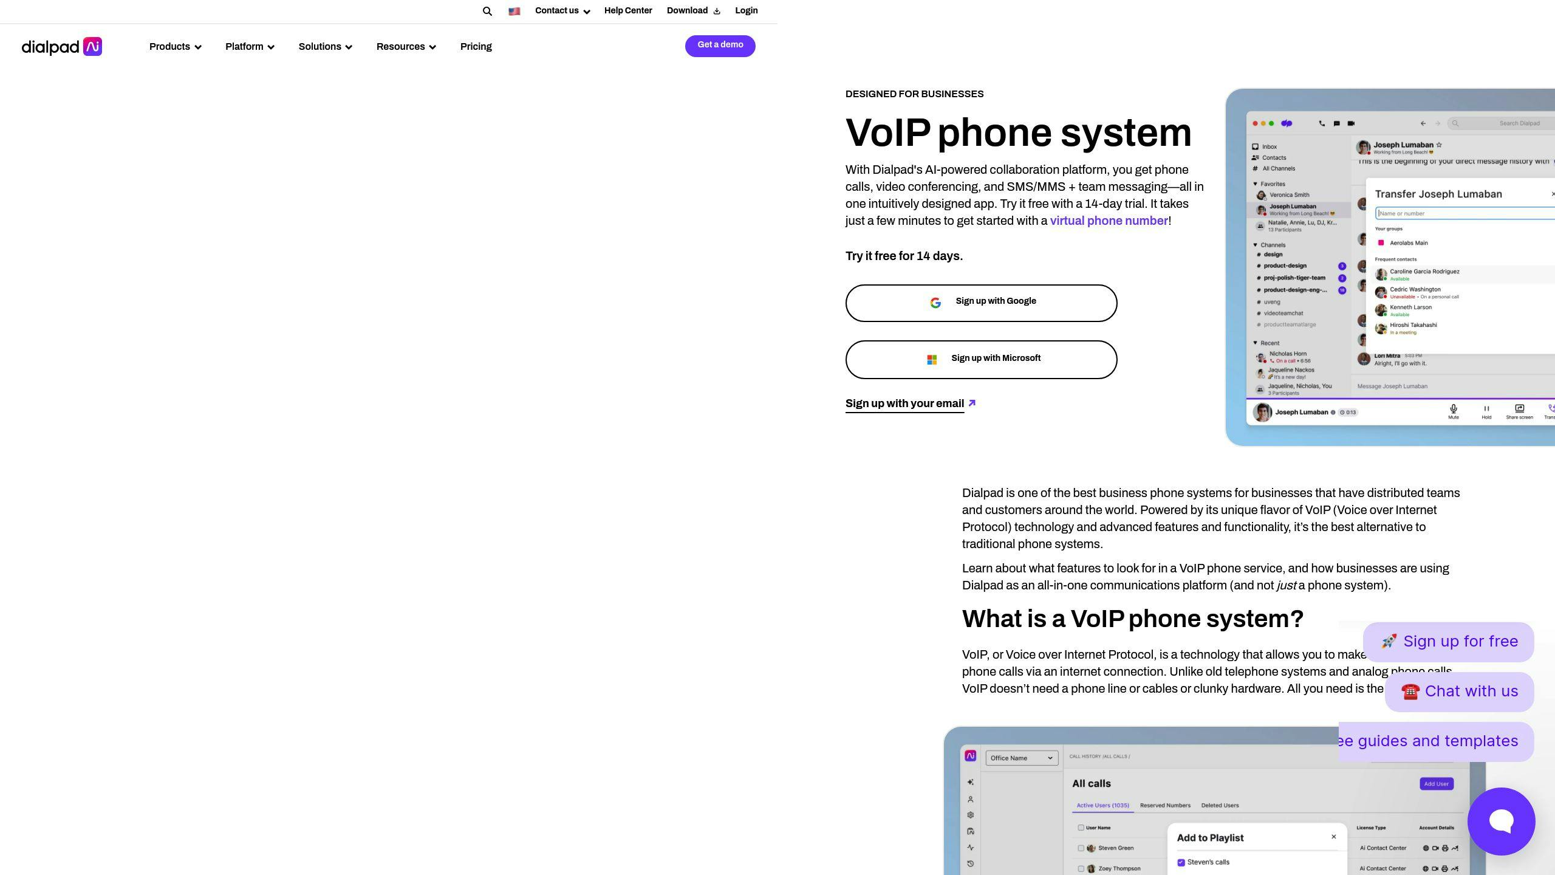Click the virtual phone number link

pos(1107,221)
